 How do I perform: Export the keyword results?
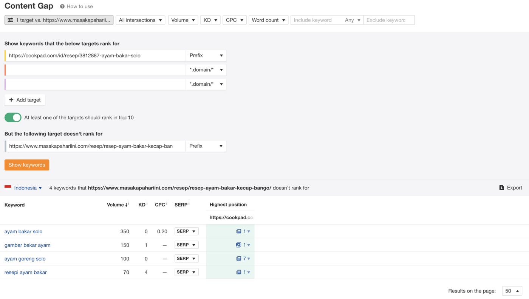510,188
